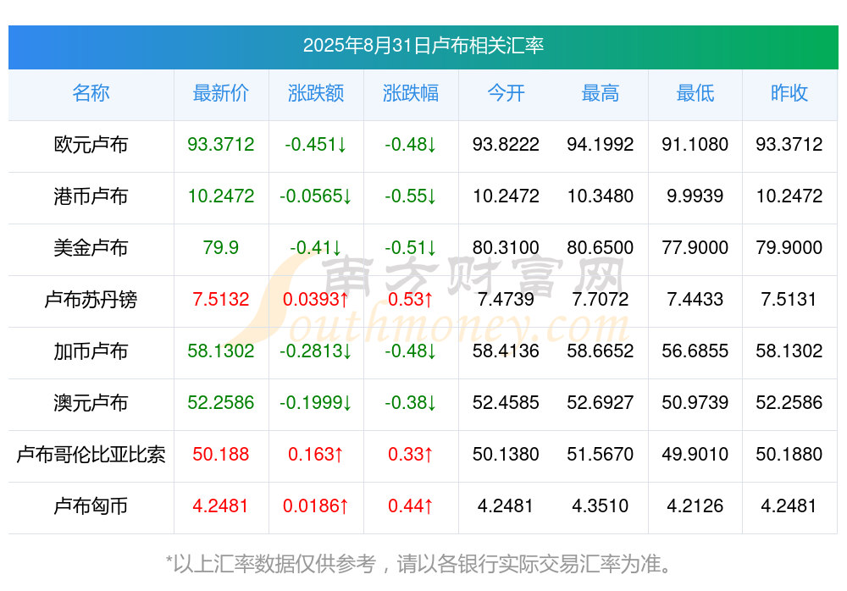847x591 pixels.
Task: Click the 最高 column header
Action: click(601, 93)
